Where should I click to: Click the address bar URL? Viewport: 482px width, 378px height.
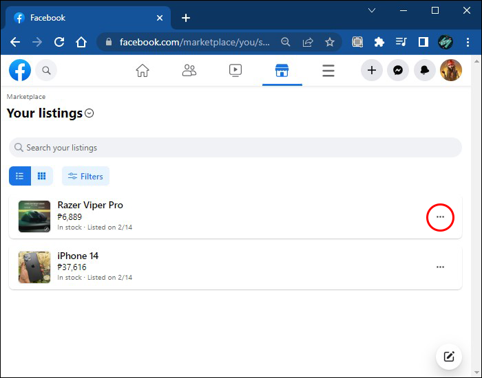click(x=195, y=42)
